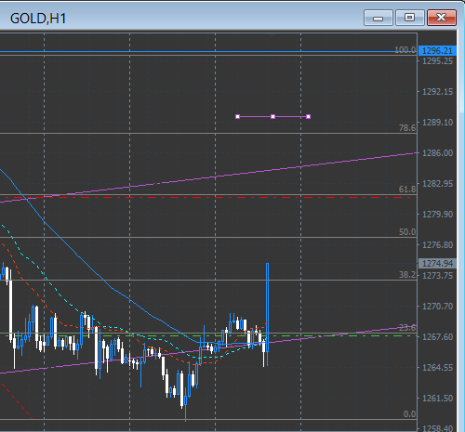Viewport: 465px width, 432px height.
Task: Select the 61.8 Fibonacci level label
Action: coord(407,189)
